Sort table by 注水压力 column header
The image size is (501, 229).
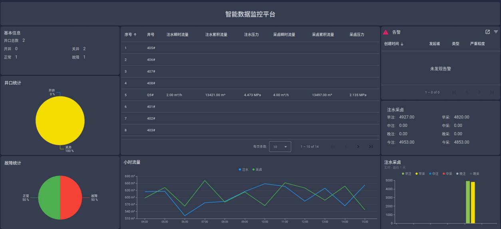click(251, 35)
